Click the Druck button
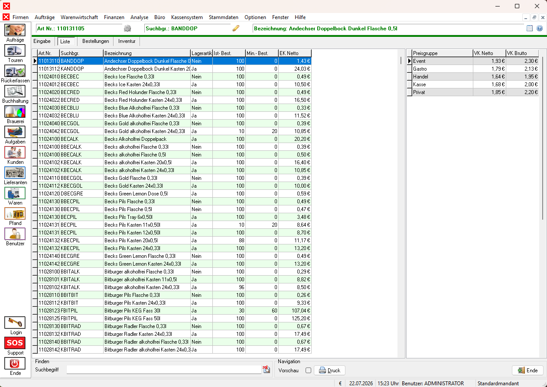The width and height of the screenshot is (547, 387). point(329,371)
